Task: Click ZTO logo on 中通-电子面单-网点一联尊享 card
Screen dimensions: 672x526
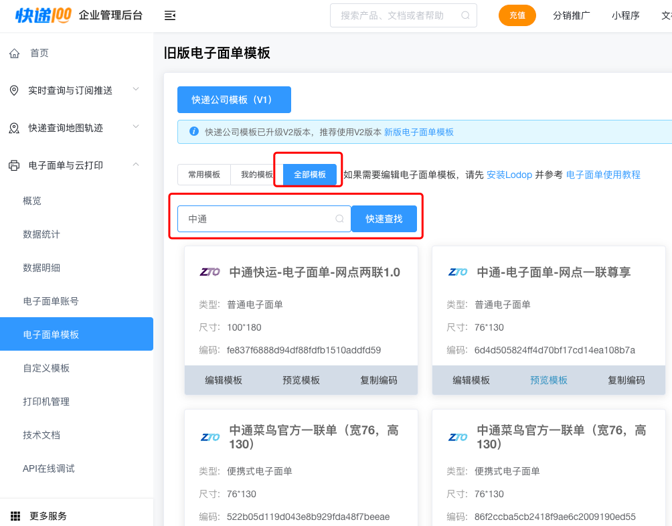Action: point(458,272)
